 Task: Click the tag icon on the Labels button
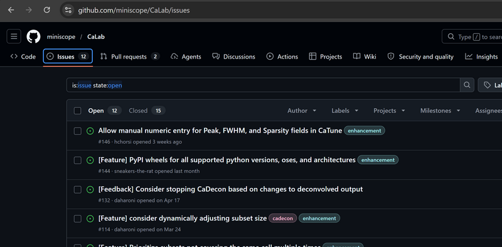click(487, 85)
